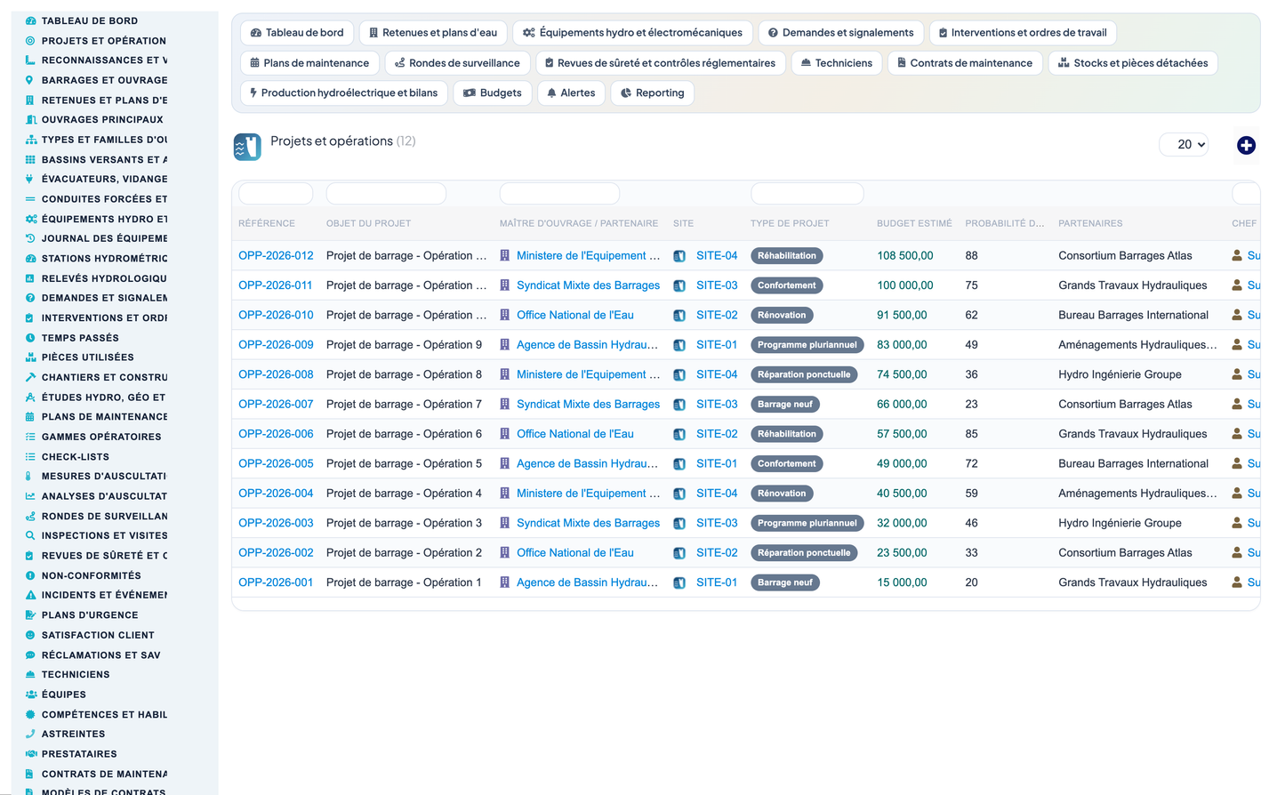
Task: Click the Objet du projet filter field
Action: click(x=386, y=193)
